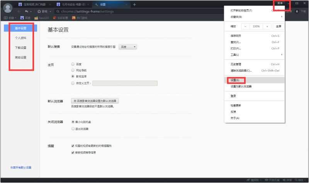This screenshot has height=183, width=309.
Task: Expand dropdown arrow beside restore tab arrow
Action: coord(31,12)
